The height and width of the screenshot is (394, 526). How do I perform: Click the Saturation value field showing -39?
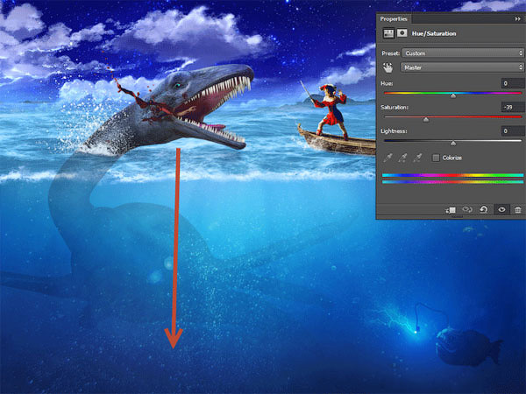point(513,107)
